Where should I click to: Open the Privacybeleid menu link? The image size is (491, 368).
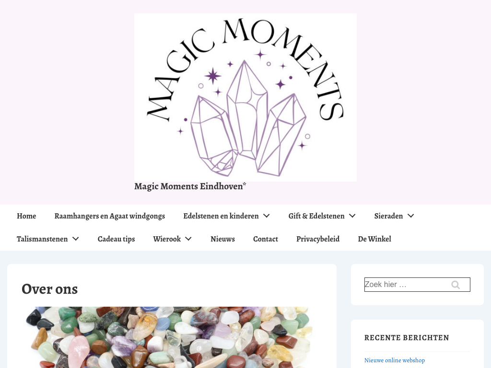click(x=318, y=239)
